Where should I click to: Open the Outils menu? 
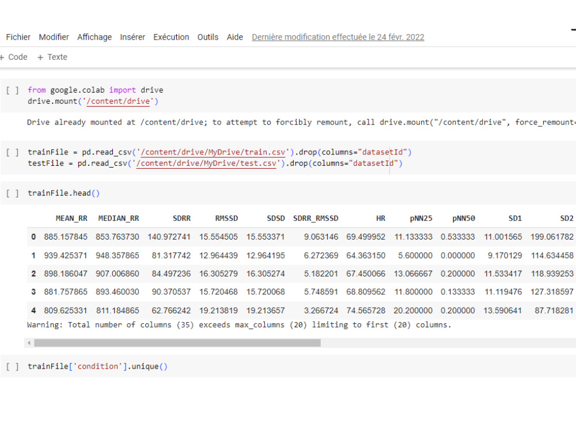(208, 37)
